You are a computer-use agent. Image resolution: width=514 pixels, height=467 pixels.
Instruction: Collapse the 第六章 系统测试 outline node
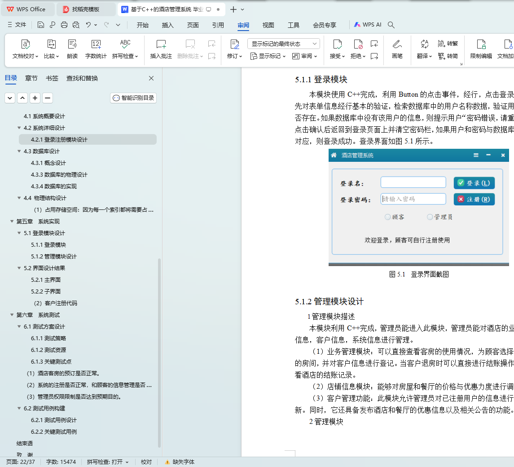click(x=12, y=315)
